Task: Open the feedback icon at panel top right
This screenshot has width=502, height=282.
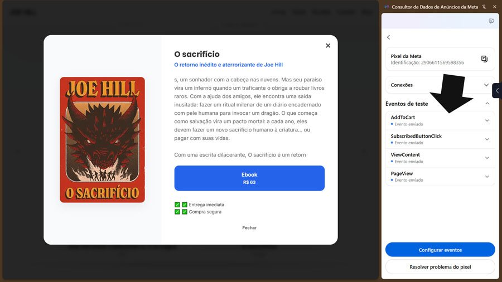Action: pyautogui.click(x=491, y=21)
